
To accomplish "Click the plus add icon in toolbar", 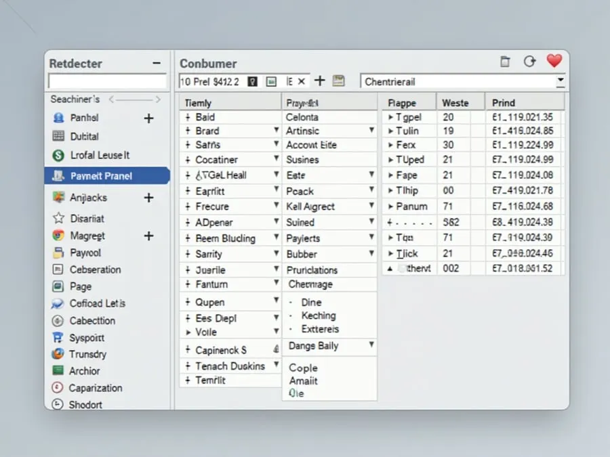I will [320, 81].
